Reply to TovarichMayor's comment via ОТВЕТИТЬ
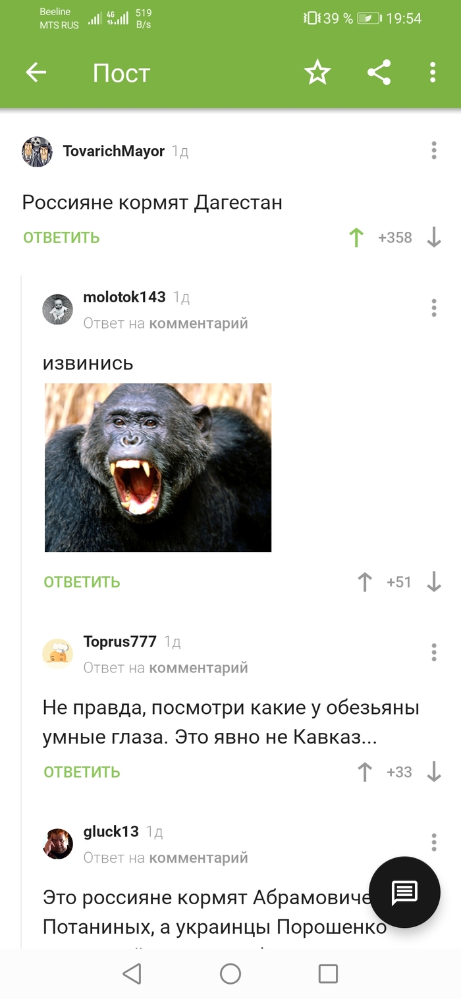The image size is (461, 999). pos(61,238)
